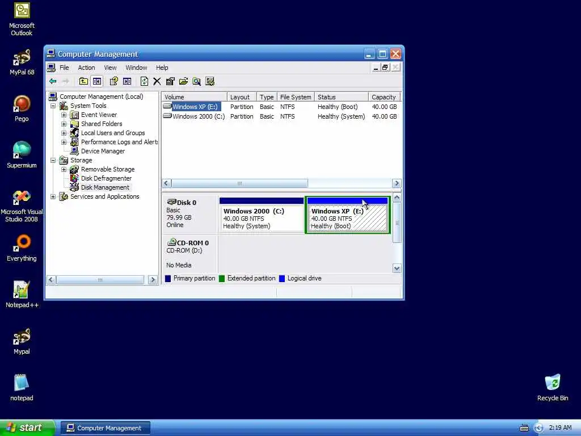This screenshot has width=581, height=436.
Task: Open the Action menu
Action: 86,68
